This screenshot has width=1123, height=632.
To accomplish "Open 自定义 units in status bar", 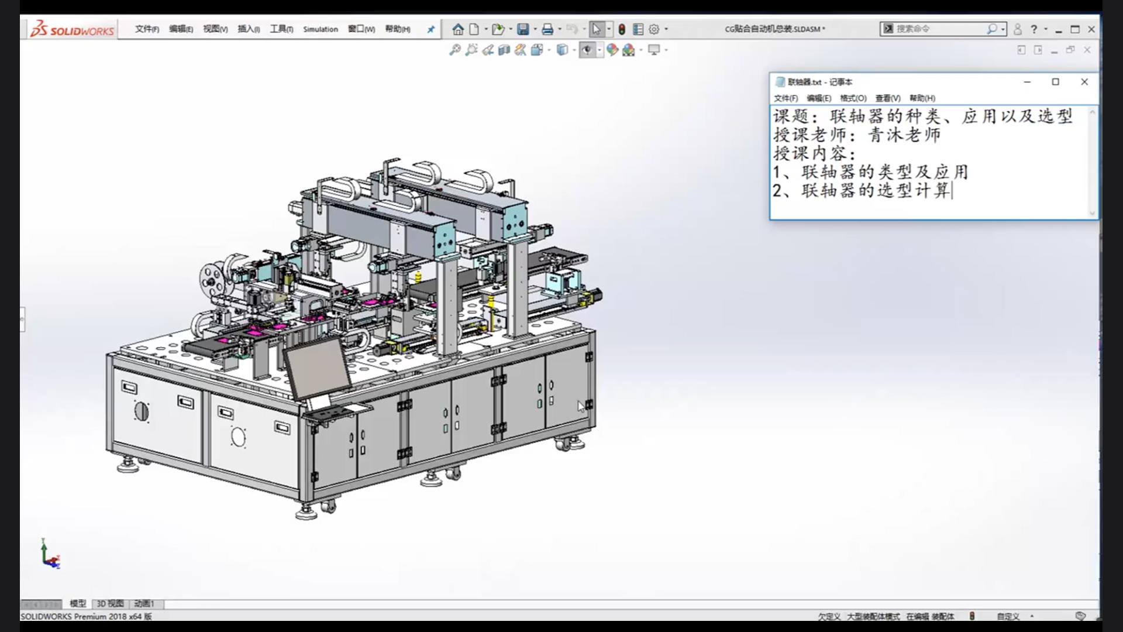I will (1008, 616).
